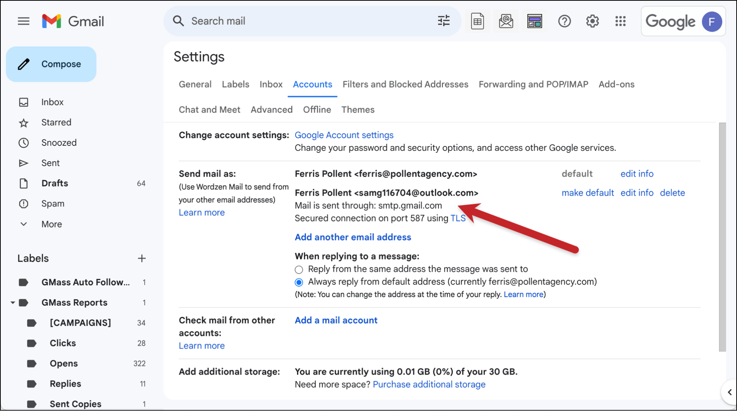
Task: Switch to the General tab
Action: pyautogui.click(x=195, y=84)
